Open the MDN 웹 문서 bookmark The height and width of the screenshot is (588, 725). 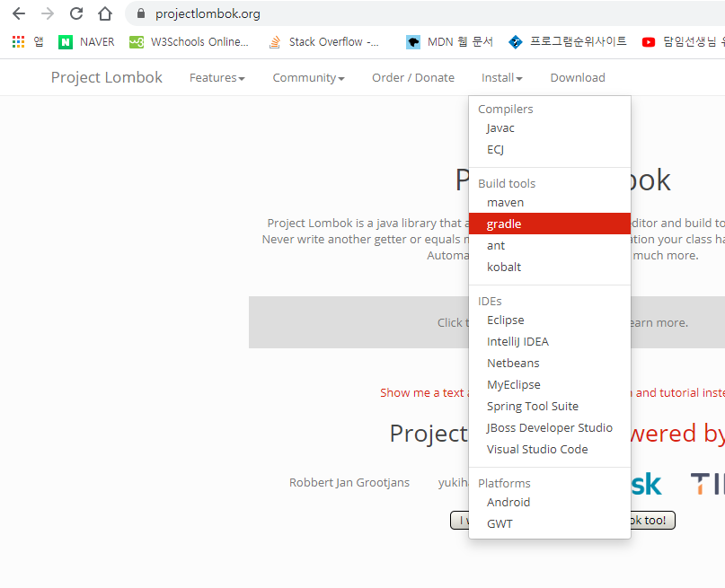[449, 42]
